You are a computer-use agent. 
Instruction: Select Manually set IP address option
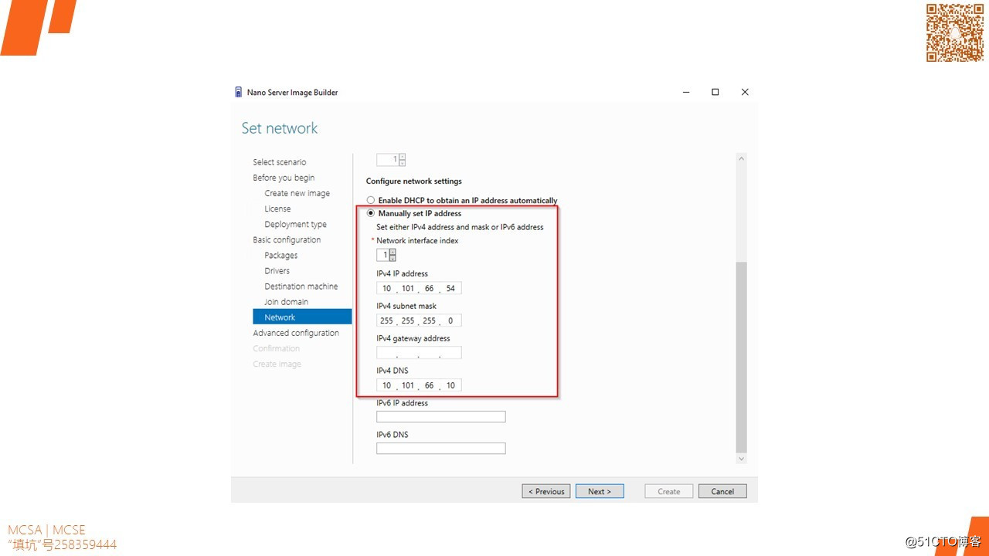pos(371,213)
